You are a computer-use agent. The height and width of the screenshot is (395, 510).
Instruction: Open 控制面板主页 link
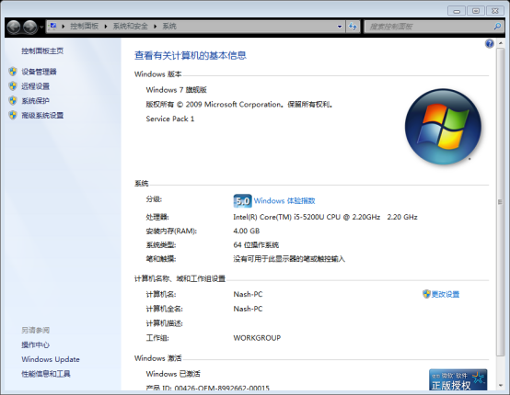coord(42,51)
